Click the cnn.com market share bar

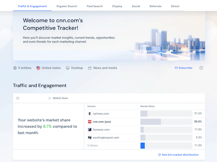tap(166, 122)
